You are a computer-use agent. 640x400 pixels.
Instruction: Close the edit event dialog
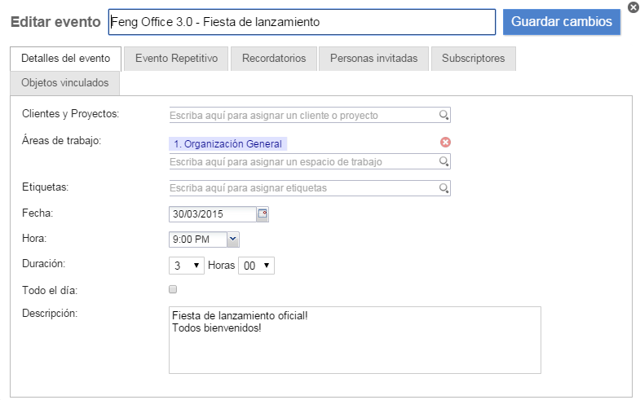coord(633,7)
